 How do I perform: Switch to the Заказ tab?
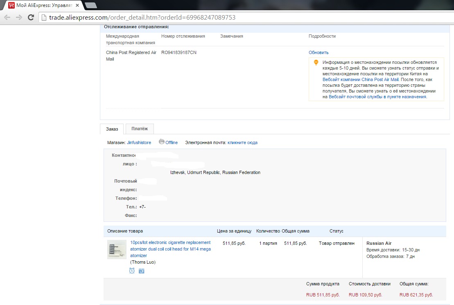click(x=112, y=129)
